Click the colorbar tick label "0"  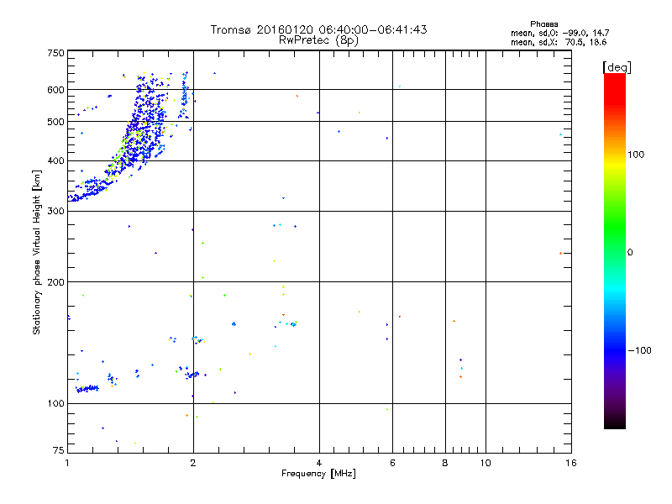[x=630, y=253]
